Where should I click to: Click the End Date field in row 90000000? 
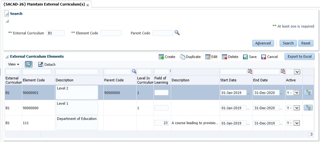coord(266,108)
